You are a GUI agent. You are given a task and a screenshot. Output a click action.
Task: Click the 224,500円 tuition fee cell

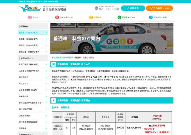[105, 128]
